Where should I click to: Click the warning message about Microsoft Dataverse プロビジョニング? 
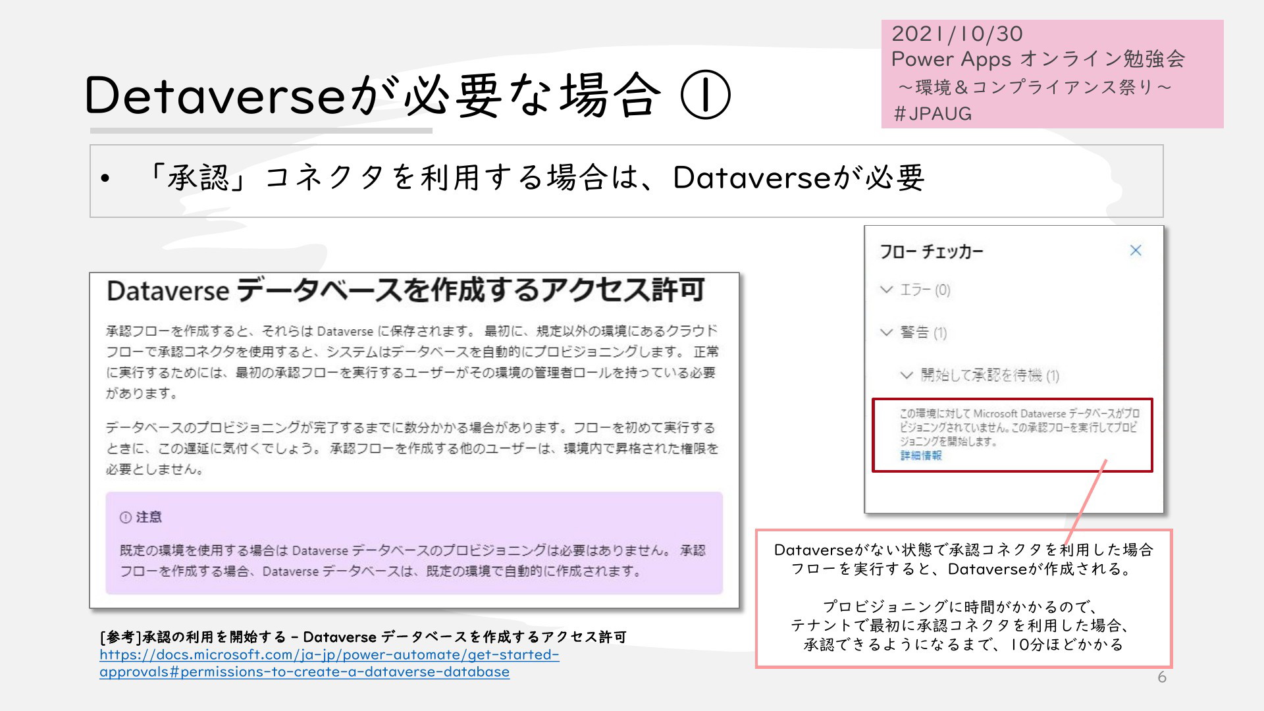click(x=1019, y=427)
